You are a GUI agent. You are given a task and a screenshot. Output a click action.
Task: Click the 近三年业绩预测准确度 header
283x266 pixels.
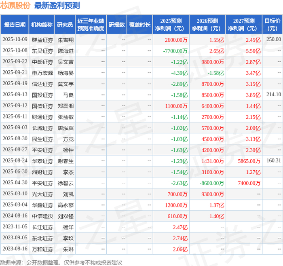coord(91,25)
